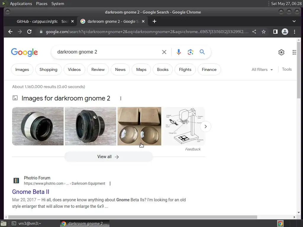
Task: Expand Chrome's tab search dropdown arrow
Action: [294, 21]
